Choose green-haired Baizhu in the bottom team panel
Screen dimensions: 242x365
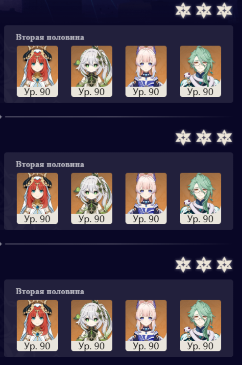(200, 325)
